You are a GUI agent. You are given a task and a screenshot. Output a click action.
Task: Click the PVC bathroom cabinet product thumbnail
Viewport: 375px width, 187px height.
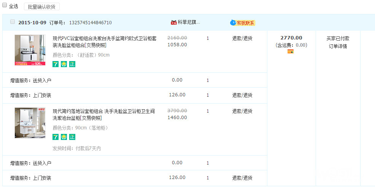point(30,50)
